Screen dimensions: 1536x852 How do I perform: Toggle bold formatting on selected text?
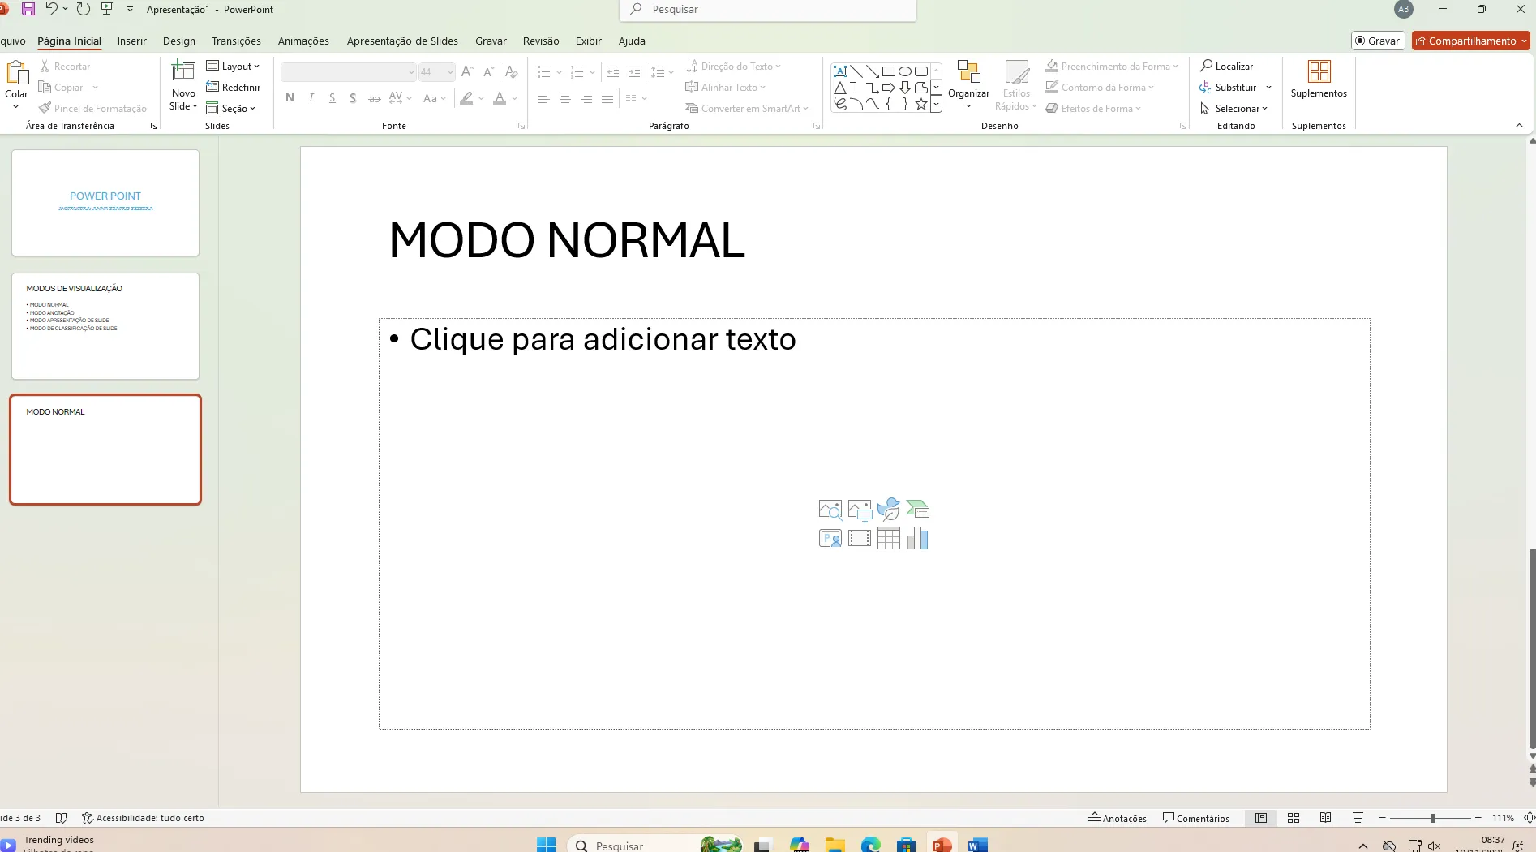point(290,97)
